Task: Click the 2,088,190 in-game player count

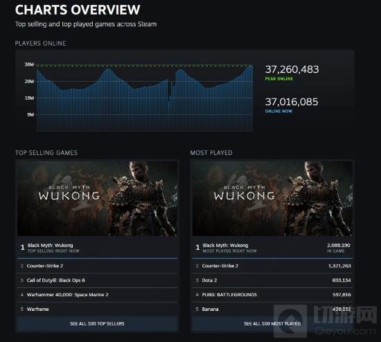Action: 339,245
